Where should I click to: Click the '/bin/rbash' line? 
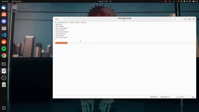point(60,30)
